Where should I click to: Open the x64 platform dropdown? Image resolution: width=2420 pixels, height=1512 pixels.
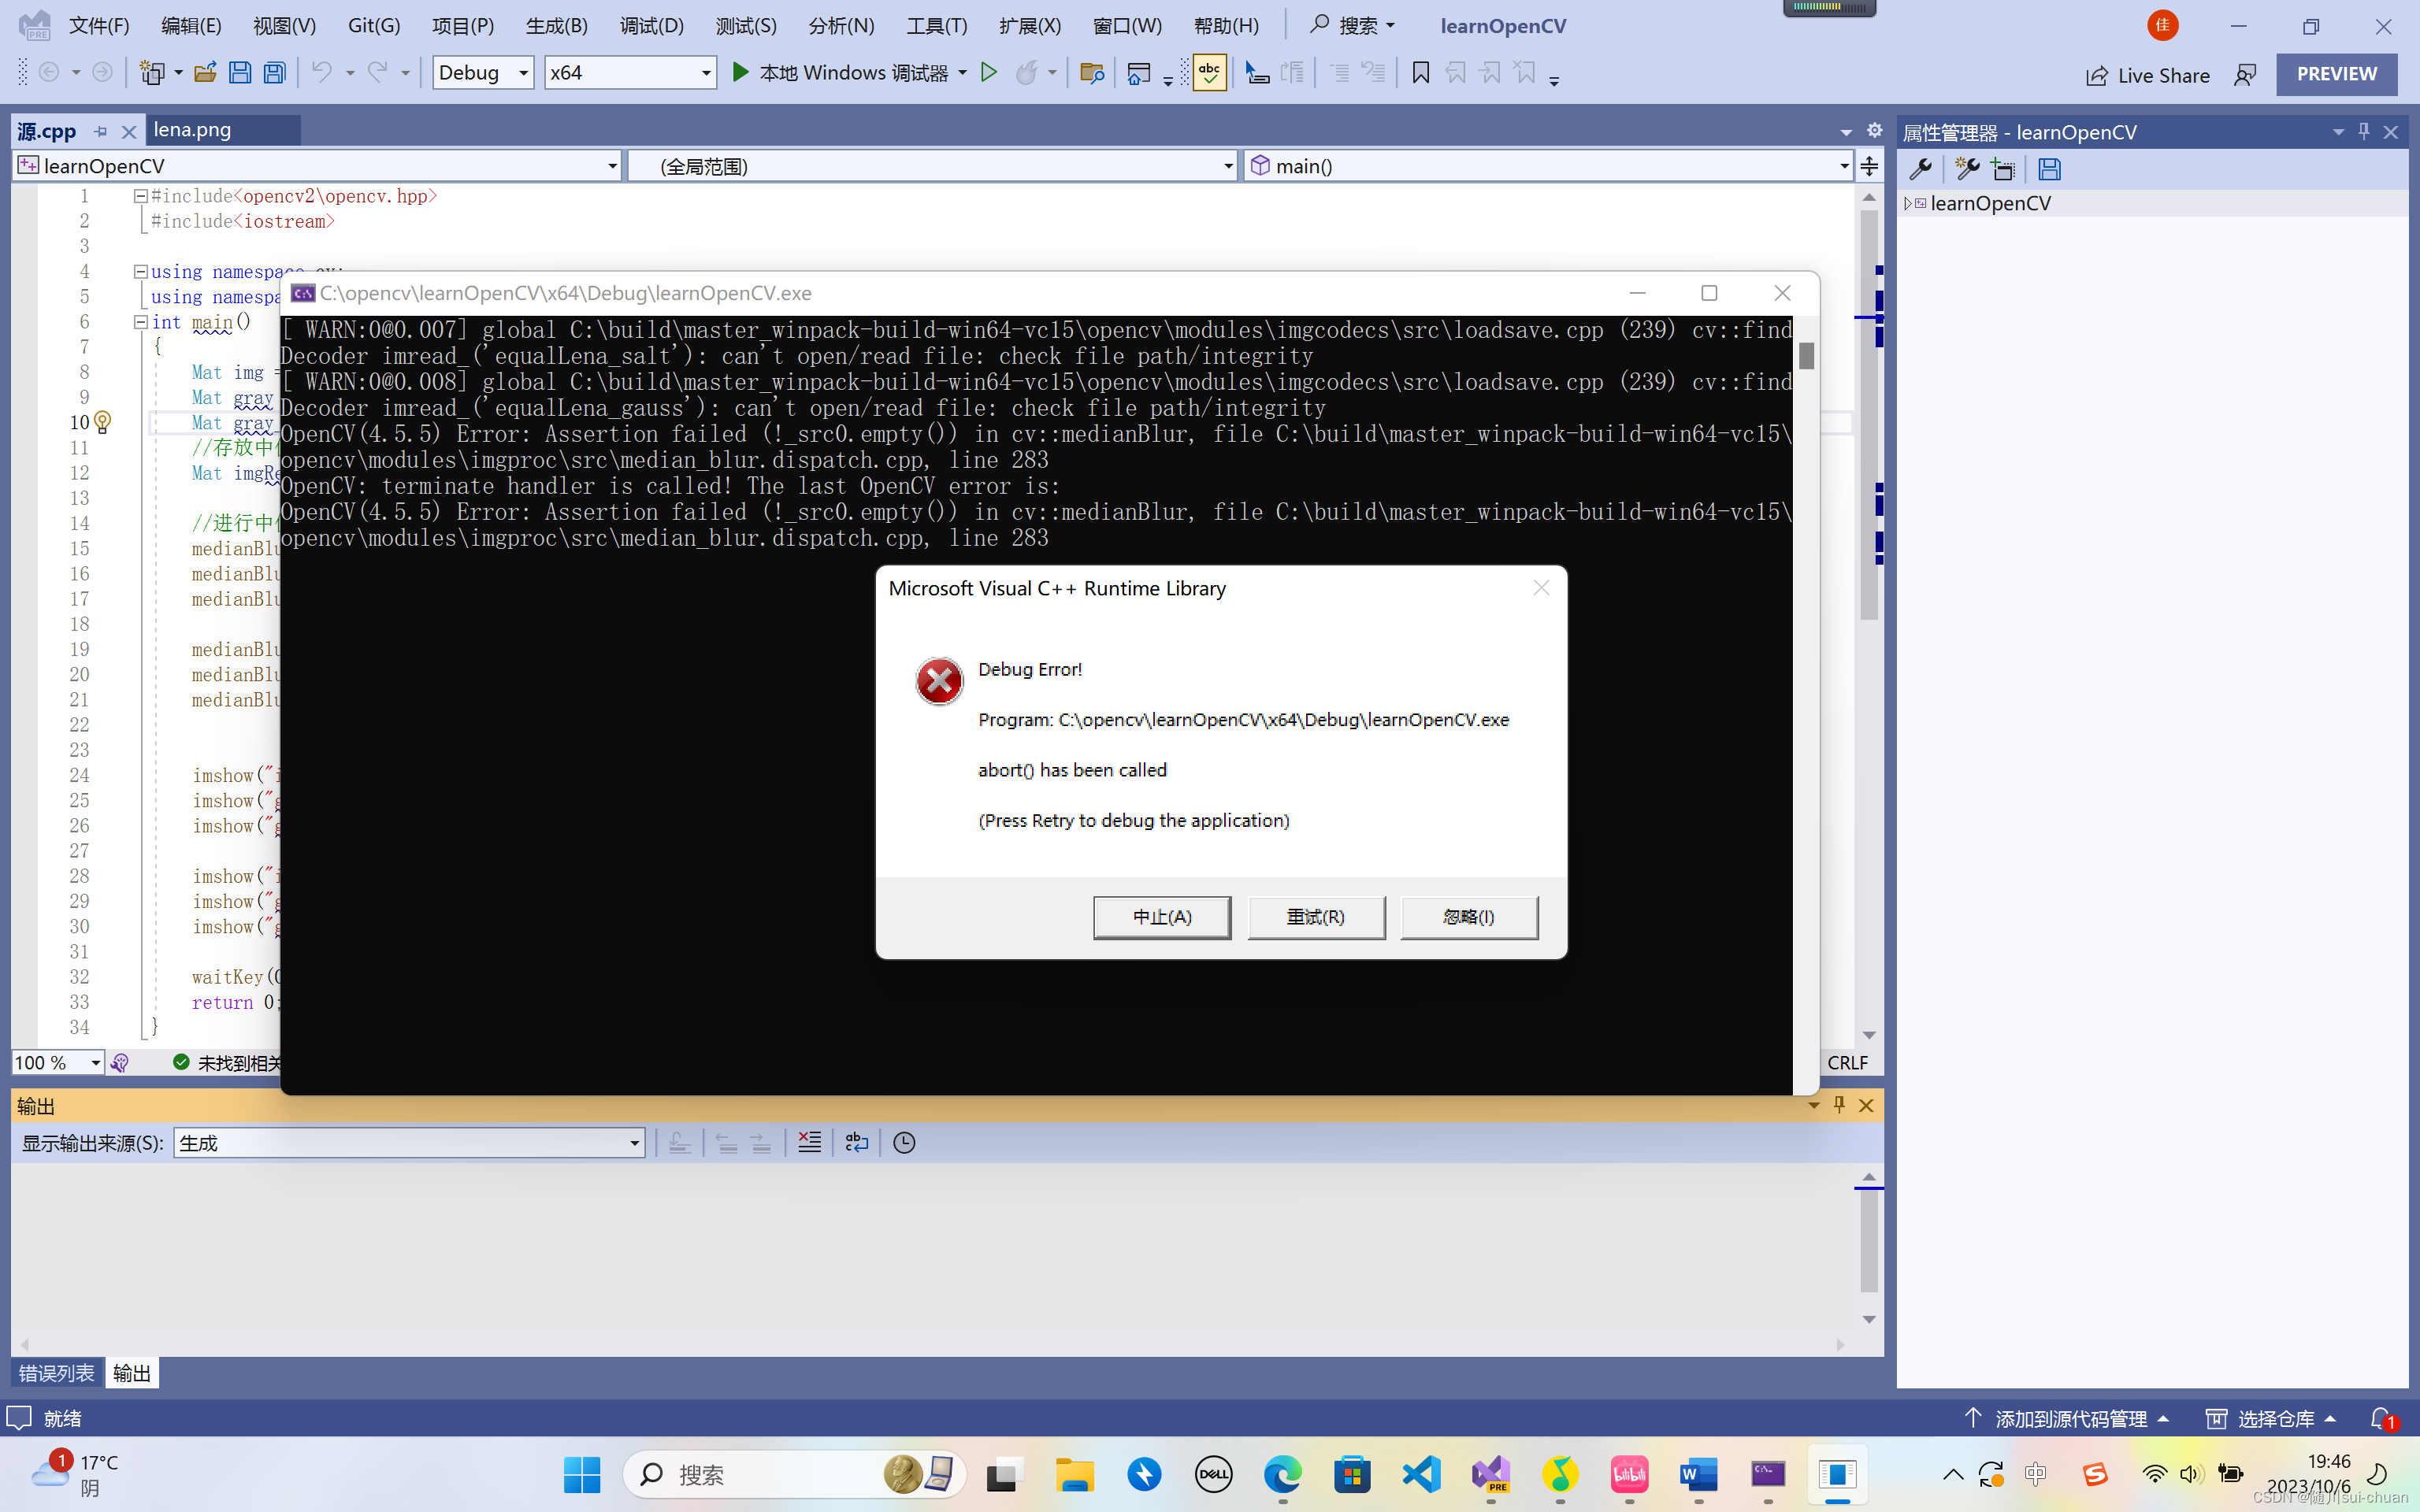[705, 73]
